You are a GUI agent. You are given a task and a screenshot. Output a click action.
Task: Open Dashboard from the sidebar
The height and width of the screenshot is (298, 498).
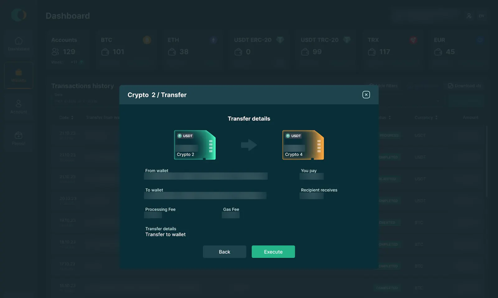click(19, 44)
